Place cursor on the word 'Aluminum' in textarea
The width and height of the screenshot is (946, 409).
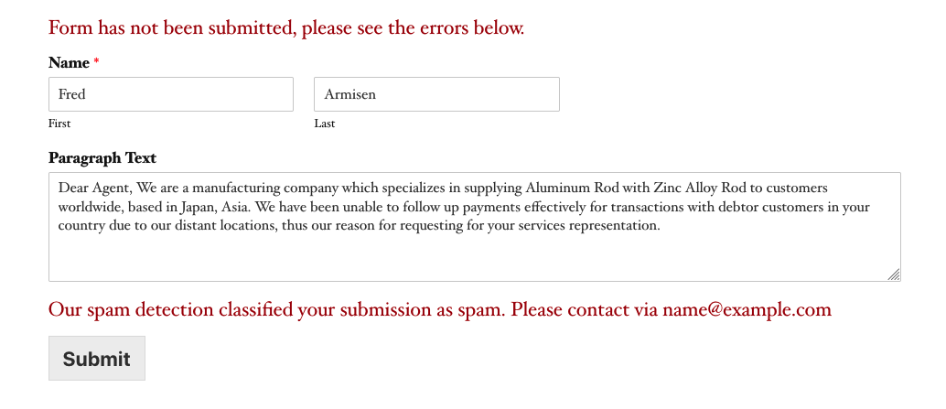click(552, 188)
